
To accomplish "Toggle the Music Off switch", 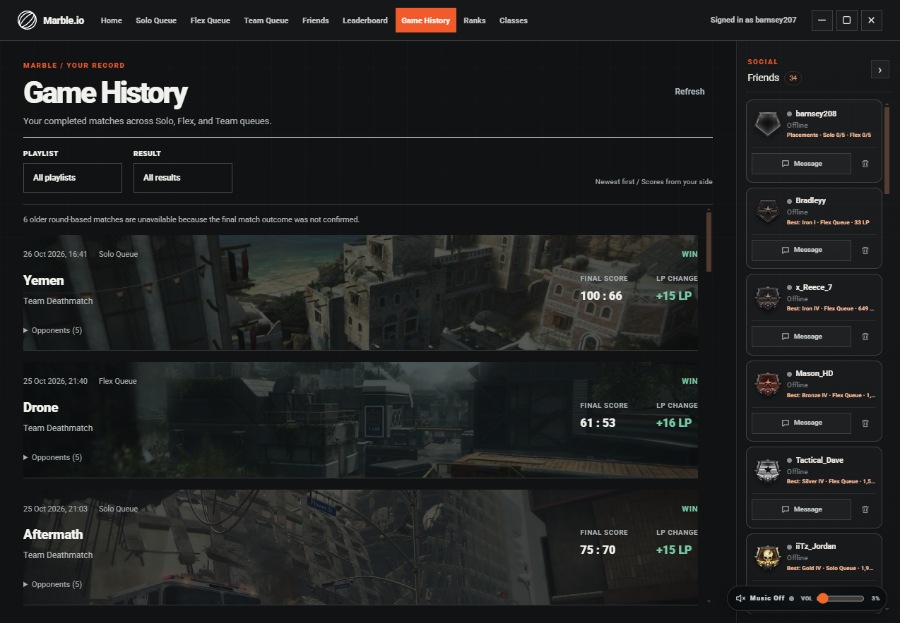I will tap(765, 598).
